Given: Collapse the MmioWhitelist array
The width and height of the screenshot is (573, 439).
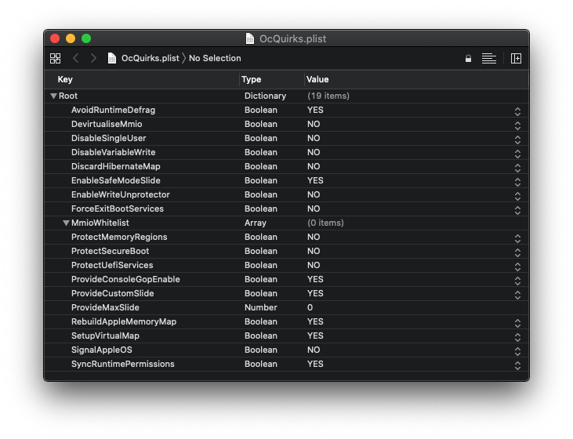Looking at the screenshot, I should click(66, 223).
